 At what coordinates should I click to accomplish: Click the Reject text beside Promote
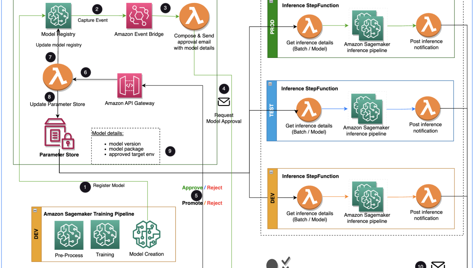[215, 203]
